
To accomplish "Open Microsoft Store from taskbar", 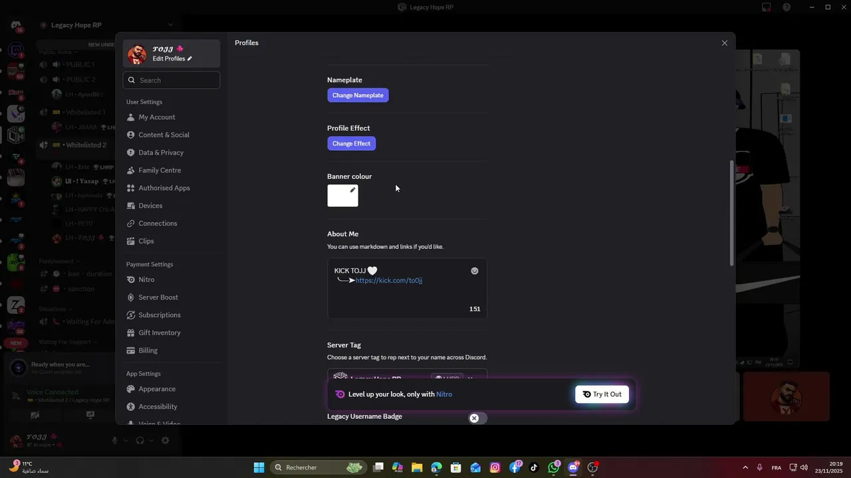I will [x=456, y=467].
